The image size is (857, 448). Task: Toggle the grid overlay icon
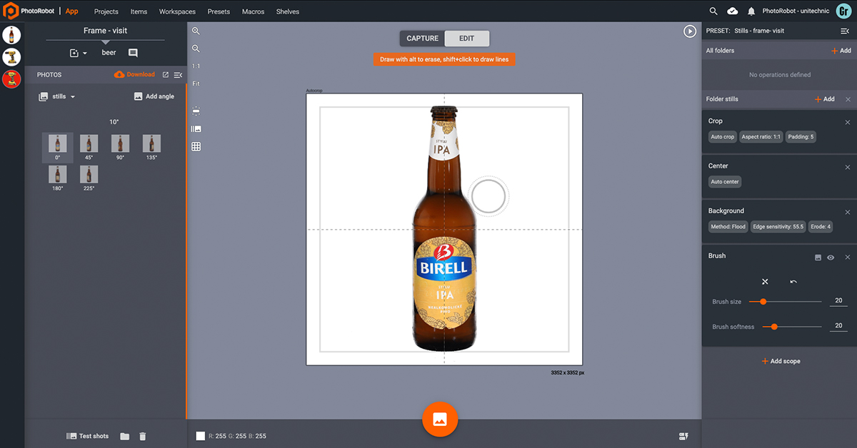(x=196, y=146)
